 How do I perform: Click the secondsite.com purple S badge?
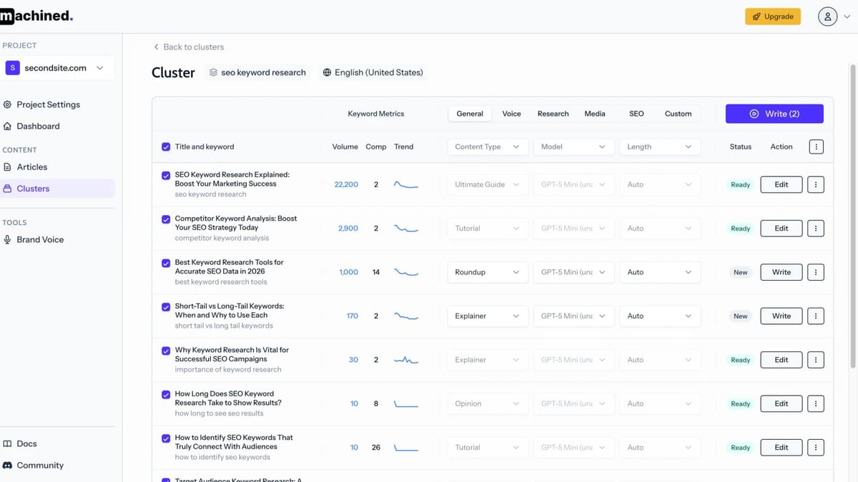point(12,68)
